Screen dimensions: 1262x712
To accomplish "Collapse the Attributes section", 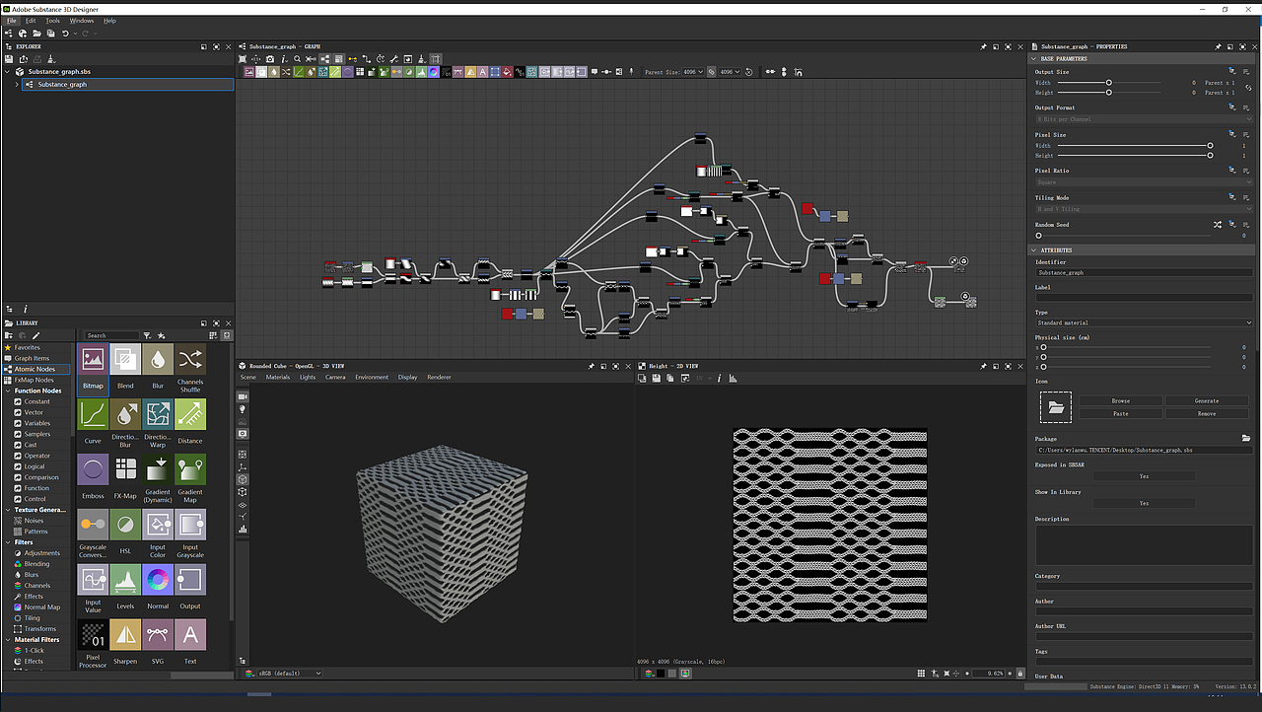I will 1034,249.
